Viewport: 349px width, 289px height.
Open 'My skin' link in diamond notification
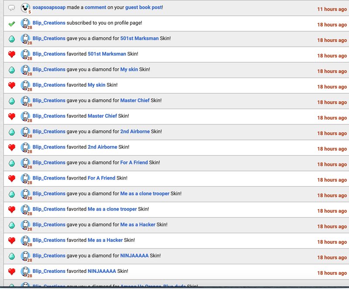click(129, 69)
